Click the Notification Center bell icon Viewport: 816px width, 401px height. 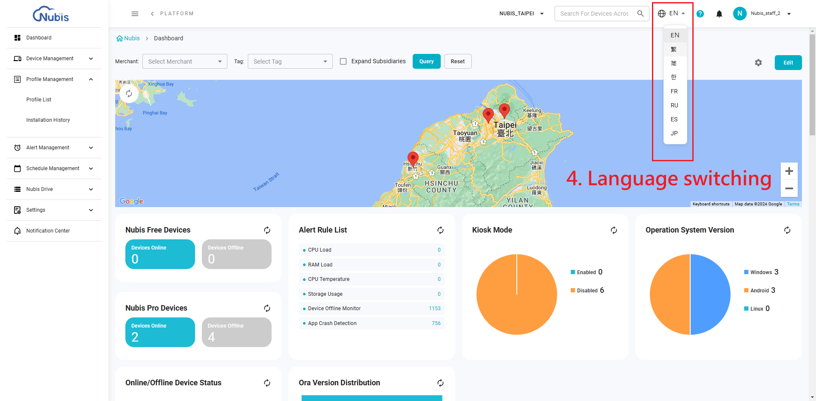click(17, 231)
